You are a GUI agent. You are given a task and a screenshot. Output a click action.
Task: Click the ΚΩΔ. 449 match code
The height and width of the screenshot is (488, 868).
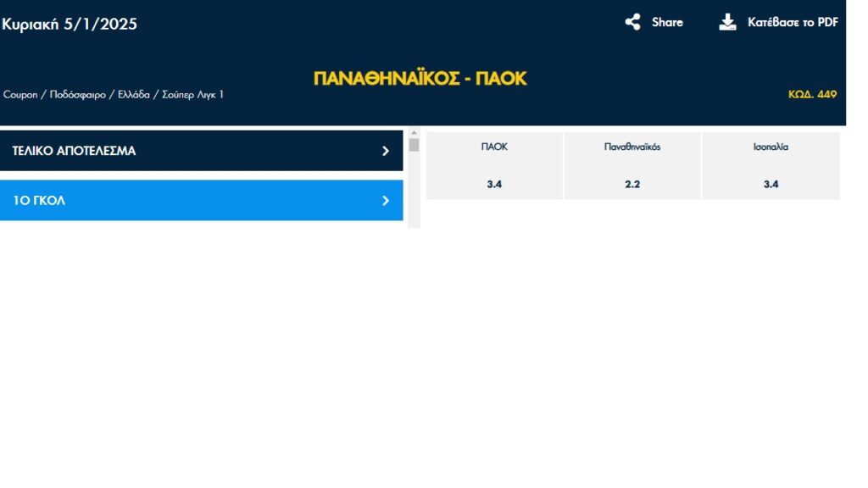click(812, 94)
